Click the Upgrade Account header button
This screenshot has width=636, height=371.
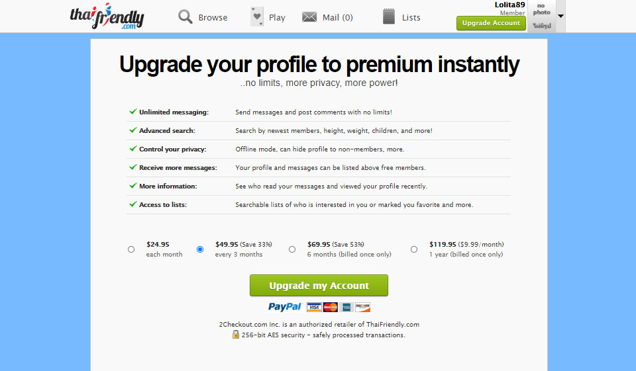pos(491,23)
